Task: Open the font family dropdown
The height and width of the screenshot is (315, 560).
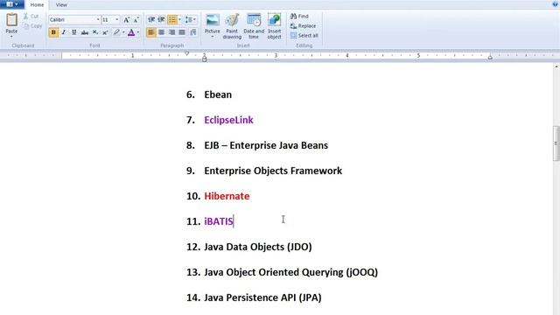Action: point(98,19)
